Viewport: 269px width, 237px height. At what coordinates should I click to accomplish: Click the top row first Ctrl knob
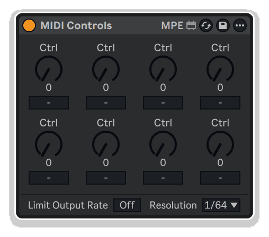pyautogui.click(x=49, y=69)
